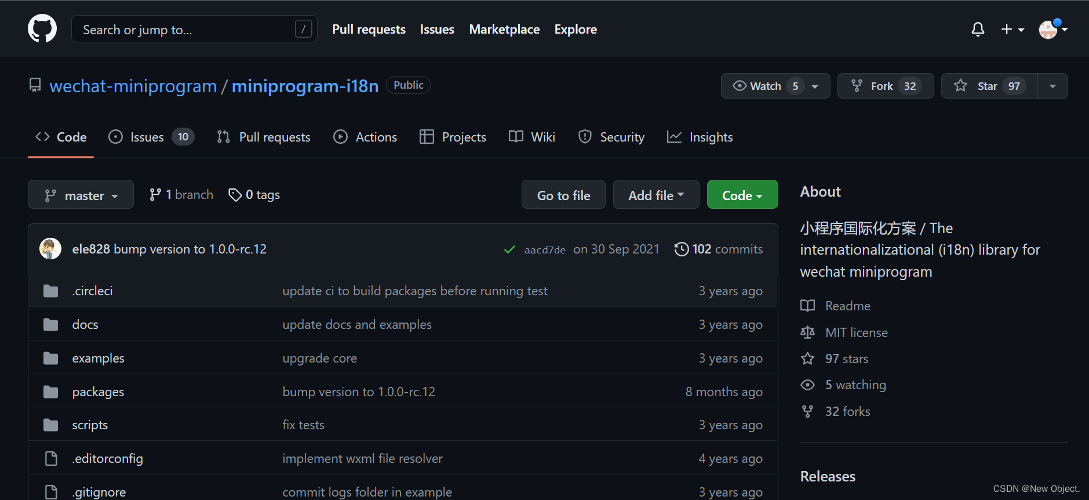Click the ele828 commit author avatar
This screenshot has width=1089, height=500.
pos(50,249)
